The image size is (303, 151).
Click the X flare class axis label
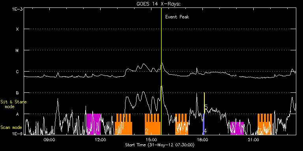click(x=17, y=29)
